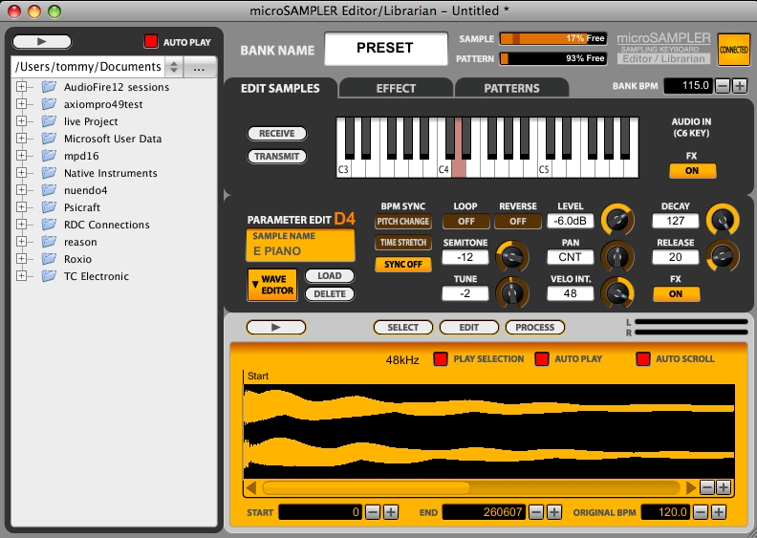
Task: Toggle the sample FX ON button
Action: pos(676,294)
